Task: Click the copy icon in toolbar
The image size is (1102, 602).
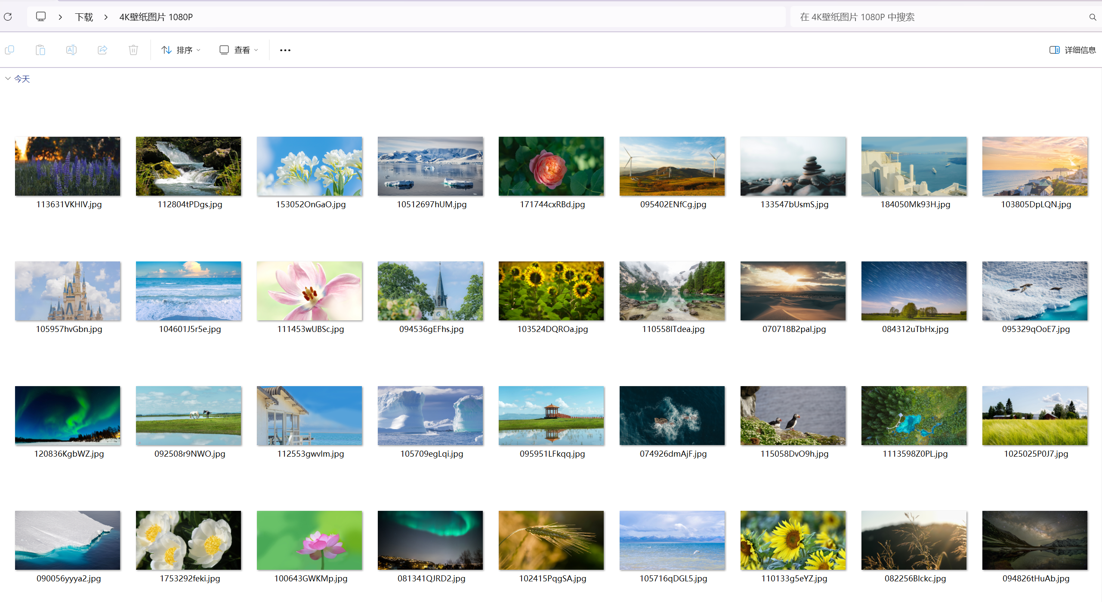Action: pos(9,50)
